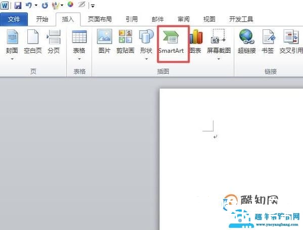Click the color wheel icon in quick access toolbar
The width and height of the screenshot is (303, 230).
click(x=70, y=5)
